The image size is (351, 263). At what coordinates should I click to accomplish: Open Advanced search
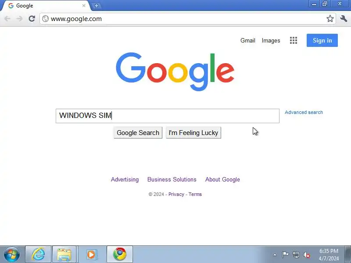(304, 112)
